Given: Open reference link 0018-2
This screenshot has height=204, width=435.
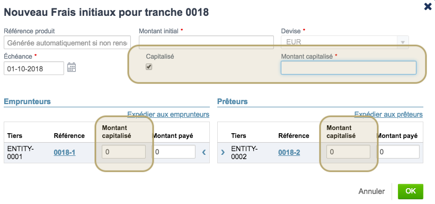Looking at the screenshot, I should point(289,152).
